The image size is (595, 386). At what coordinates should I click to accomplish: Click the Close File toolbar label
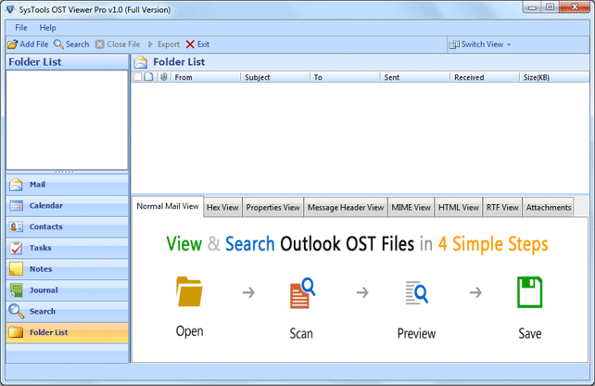click(123, 45)
